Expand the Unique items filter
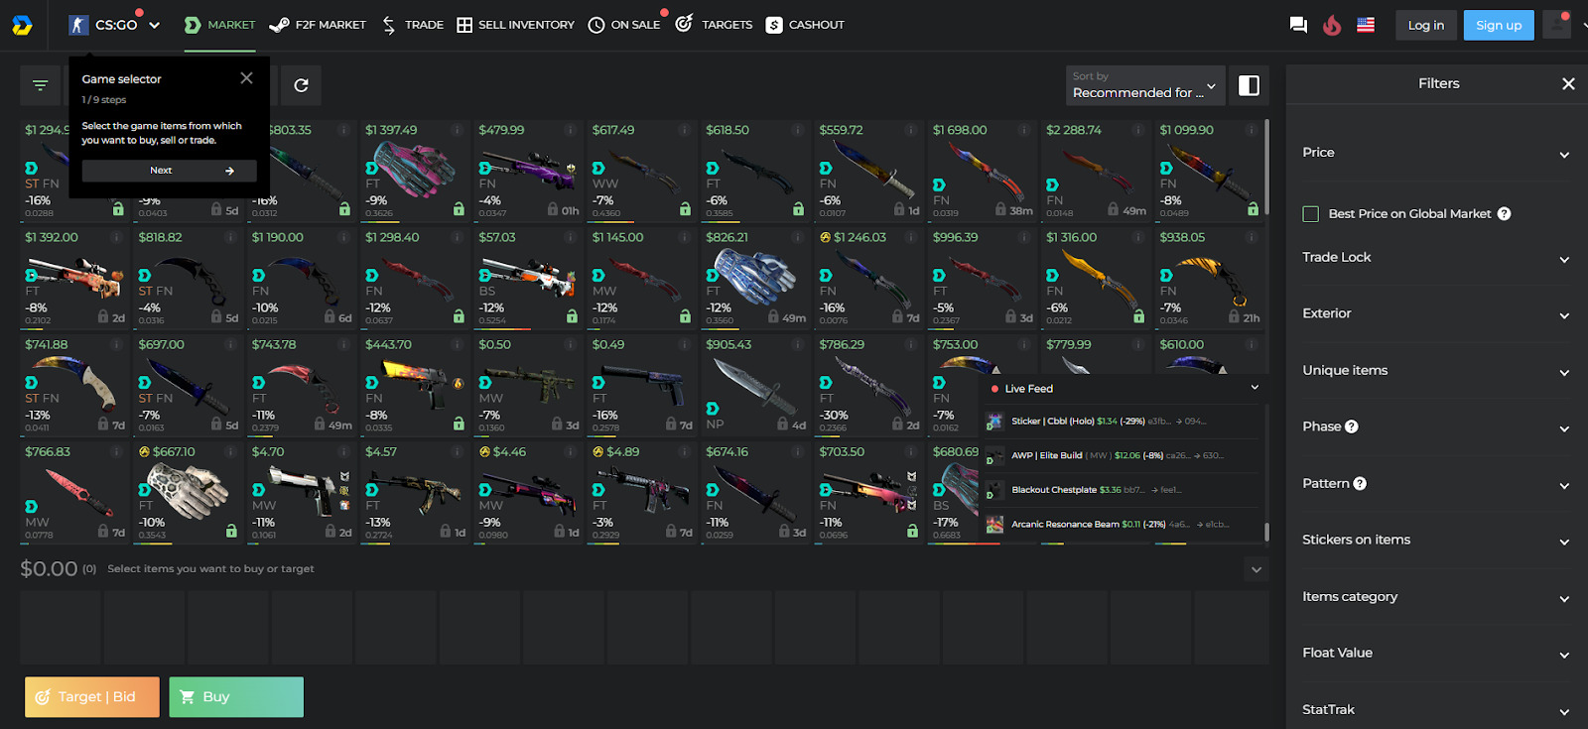Image resolution: width=1588 pixels, height=729 pixels. (x=1436, y=371)
